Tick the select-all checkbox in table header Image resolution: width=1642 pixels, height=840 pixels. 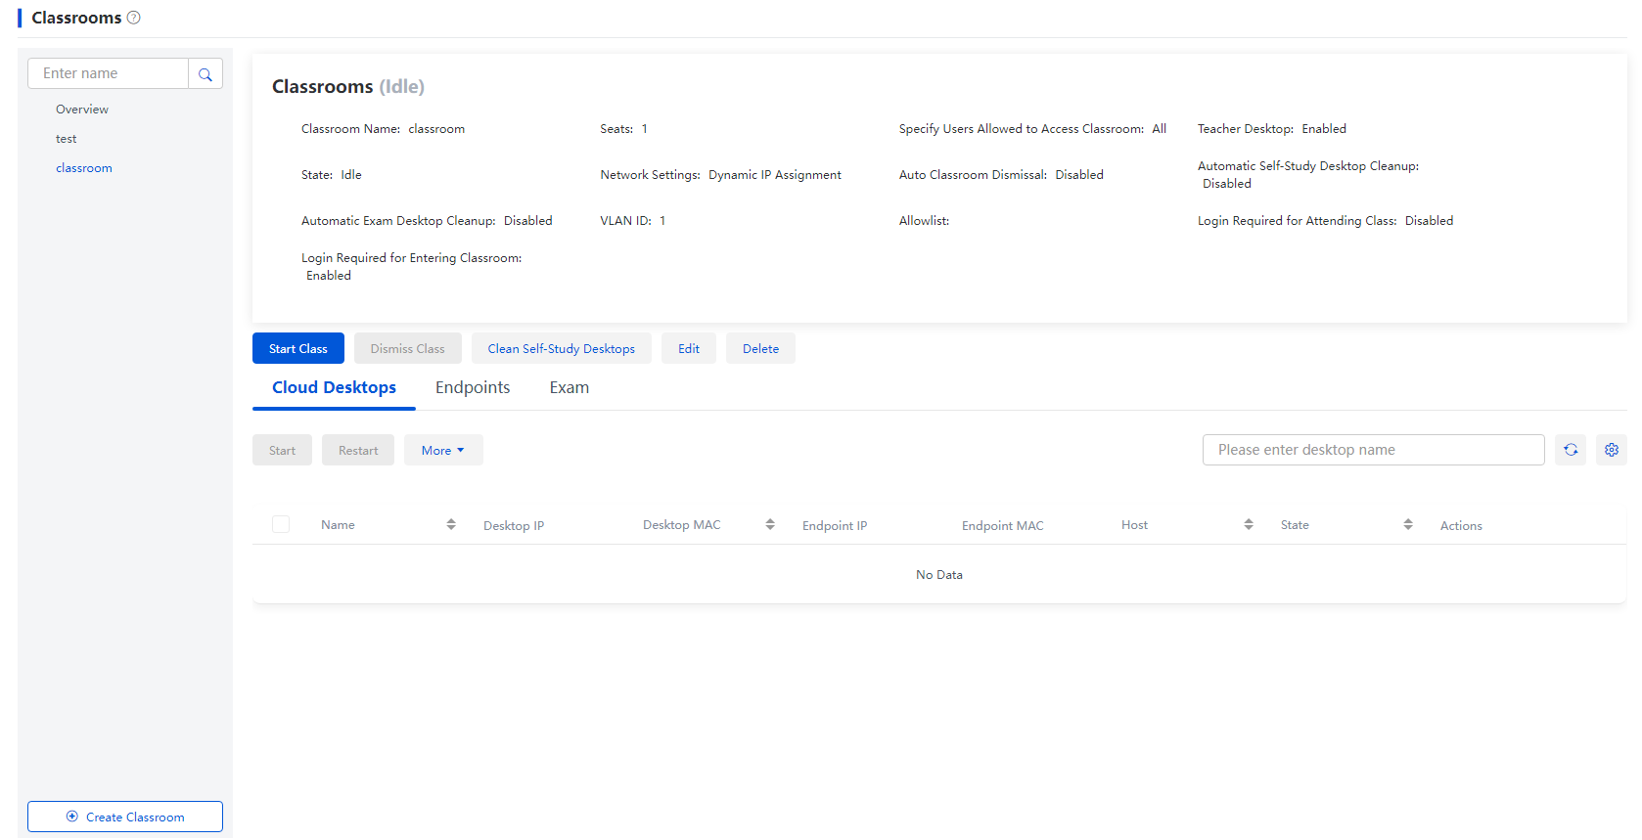tap(281, 524)
